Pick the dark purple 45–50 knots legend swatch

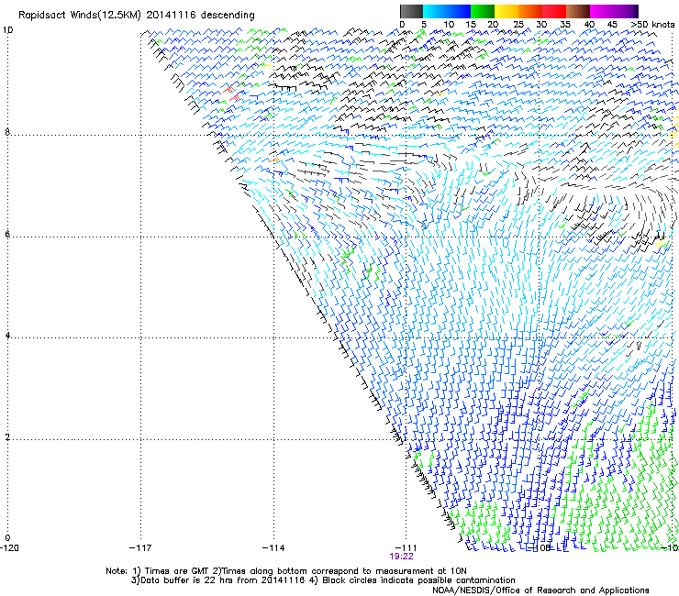(x=626, y=11)
